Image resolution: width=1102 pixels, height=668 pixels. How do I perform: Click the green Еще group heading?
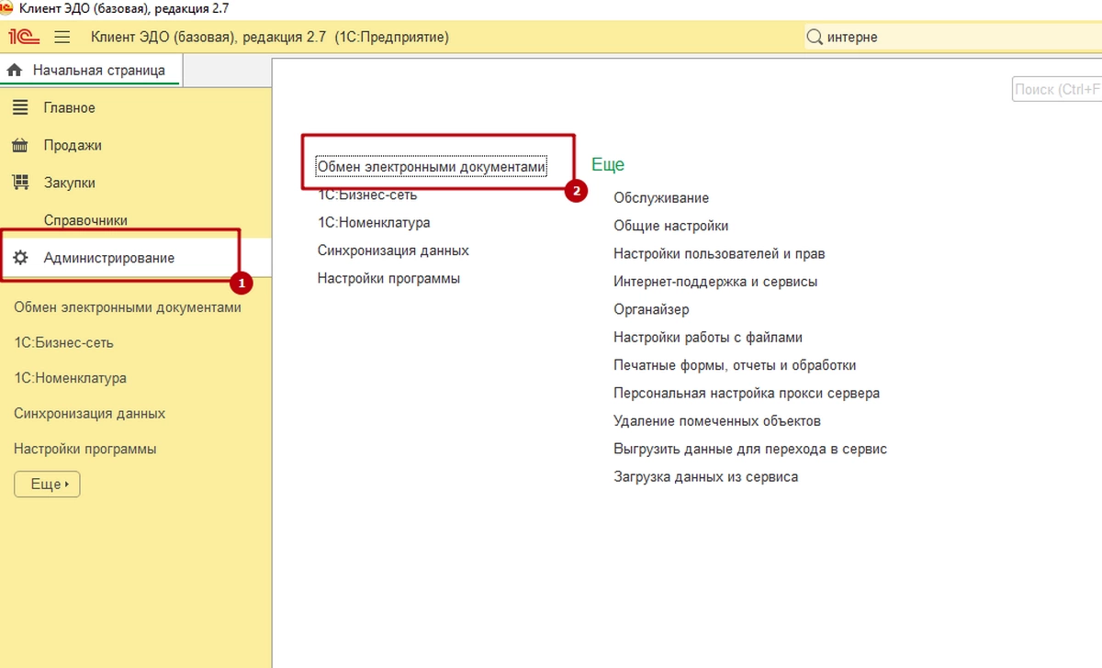click(608, 165)
